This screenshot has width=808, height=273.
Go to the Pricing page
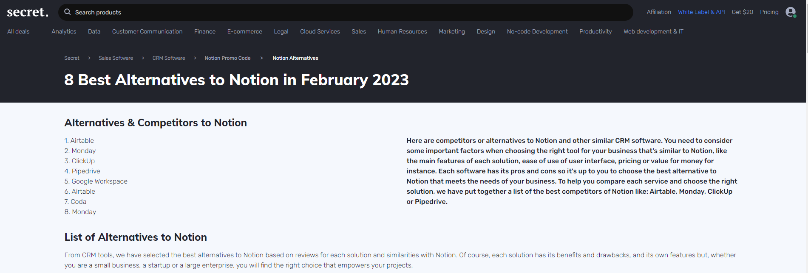tap(769, 12)
